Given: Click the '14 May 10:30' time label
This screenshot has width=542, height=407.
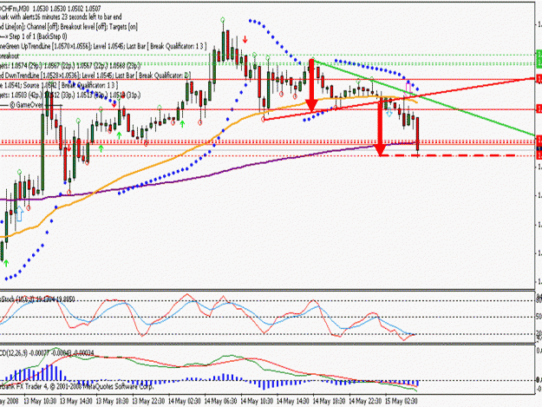Looking at the screenshot, I should (x=257, y=401).
